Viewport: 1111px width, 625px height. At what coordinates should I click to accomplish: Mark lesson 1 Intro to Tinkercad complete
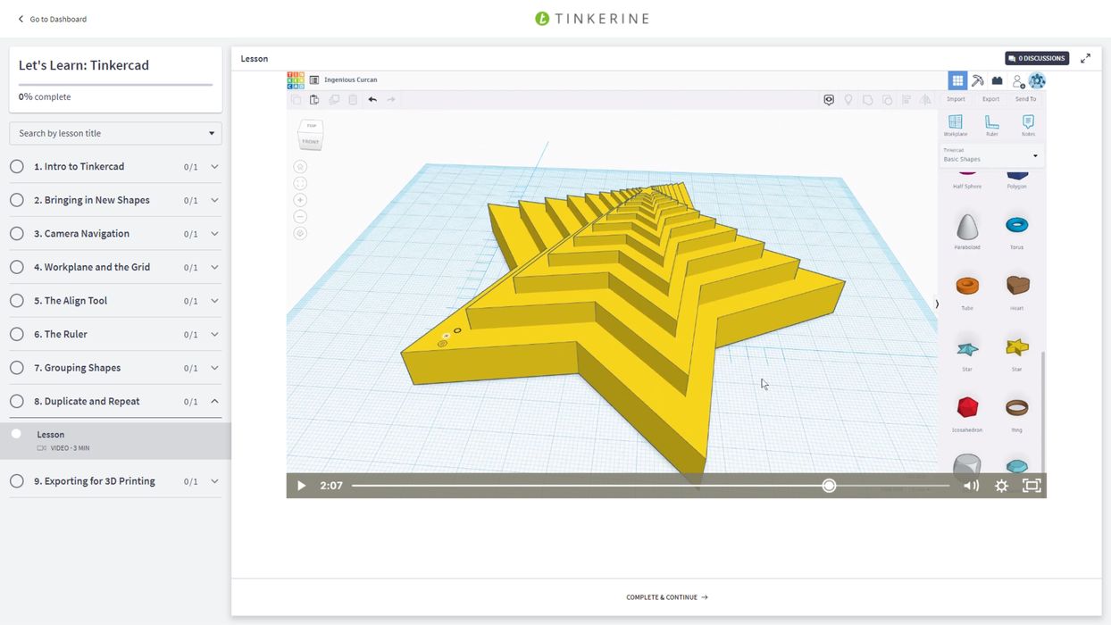[x=16, y=166]
